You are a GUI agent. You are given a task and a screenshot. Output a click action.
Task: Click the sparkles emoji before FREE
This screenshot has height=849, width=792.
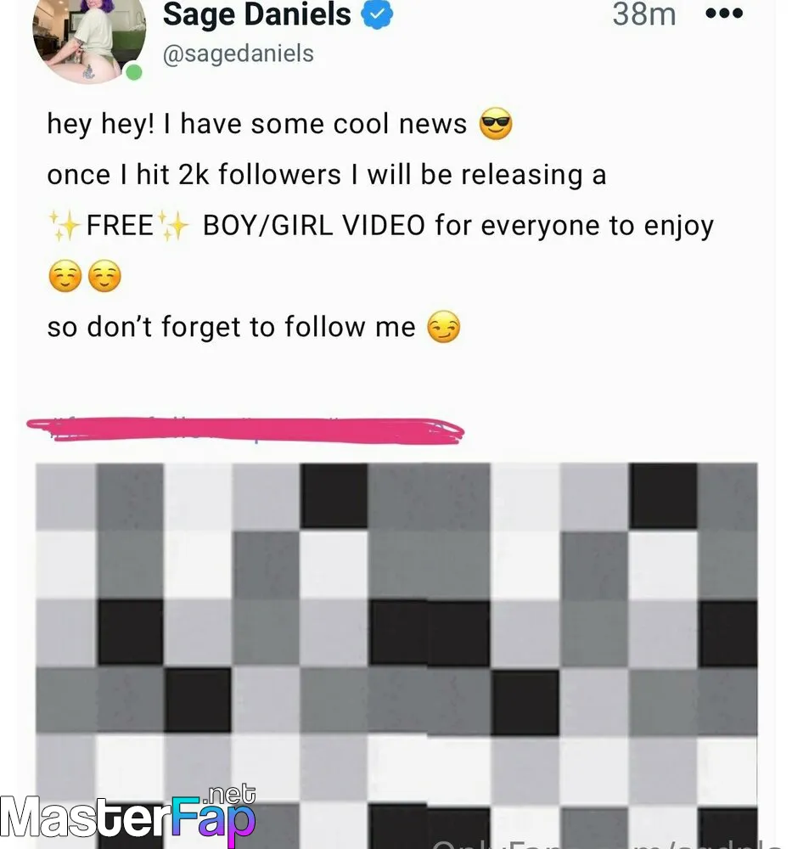click(64, 225)
